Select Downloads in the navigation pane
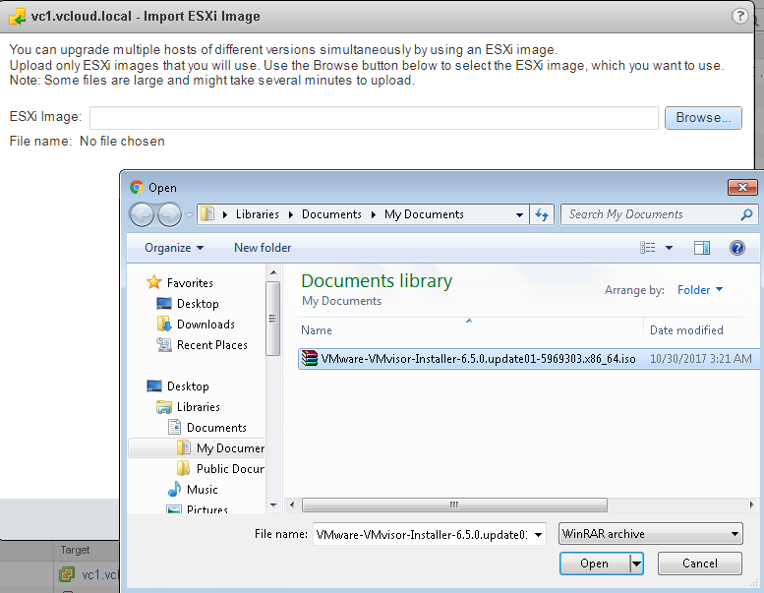The width and height of the screenshot is (764, 593). pos(206,325)
